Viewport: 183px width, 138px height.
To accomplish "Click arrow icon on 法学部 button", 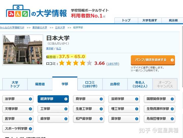I will (30, 99).
